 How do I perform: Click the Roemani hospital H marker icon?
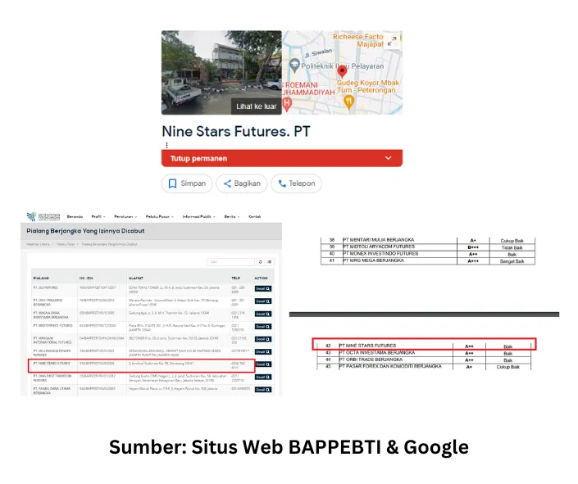click(x=287, y=104)
